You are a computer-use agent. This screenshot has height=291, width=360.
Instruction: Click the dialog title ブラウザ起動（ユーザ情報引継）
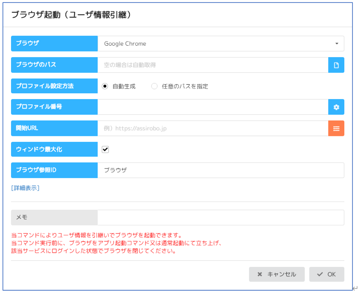click(71, 15)
